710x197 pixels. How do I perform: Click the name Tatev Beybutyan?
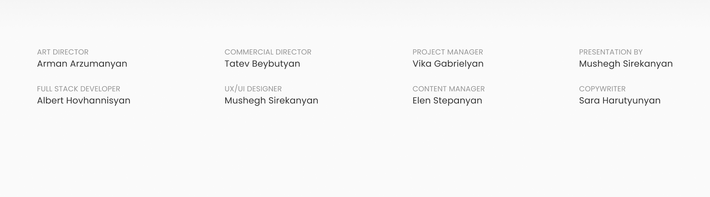pos(262,64)
